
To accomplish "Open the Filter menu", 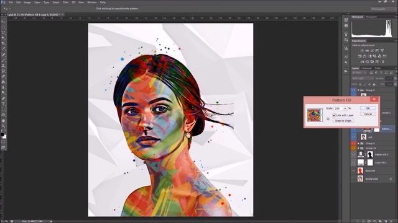I will (x=65, y=2).
